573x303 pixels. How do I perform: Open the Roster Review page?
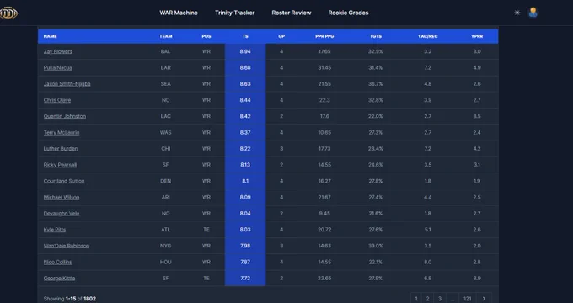[x=292, y=13]
